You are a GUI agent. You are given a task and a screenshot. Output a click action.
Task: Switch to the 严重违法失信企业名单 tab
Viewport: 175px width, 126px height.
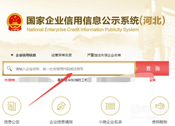tap(104, 55)
